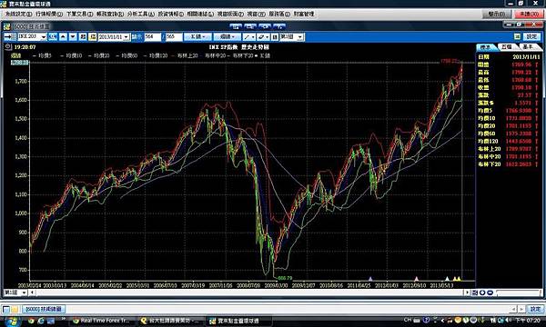Toggle the 線圖 legend entry
This screenshot has width=546, height=327.
click(263, 55)
